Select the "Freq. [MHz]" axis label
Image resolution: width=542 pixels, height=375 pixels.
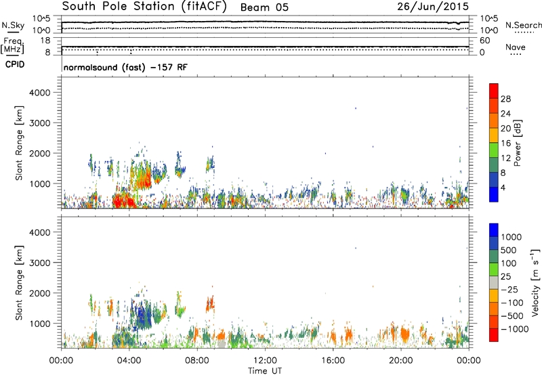click(12, 45)
